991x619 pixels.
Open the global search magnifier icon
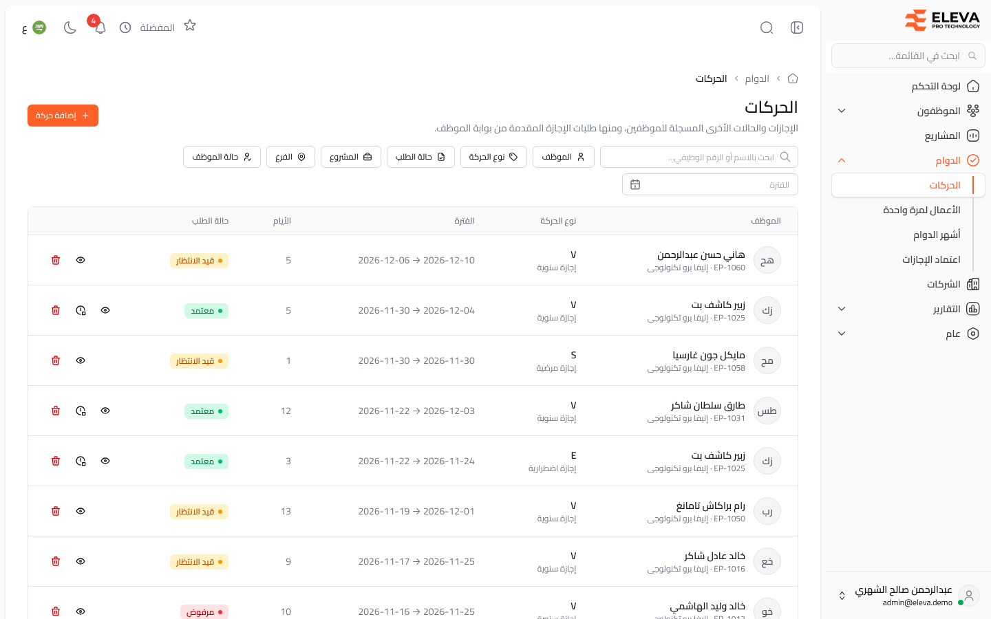click(767, 28)
